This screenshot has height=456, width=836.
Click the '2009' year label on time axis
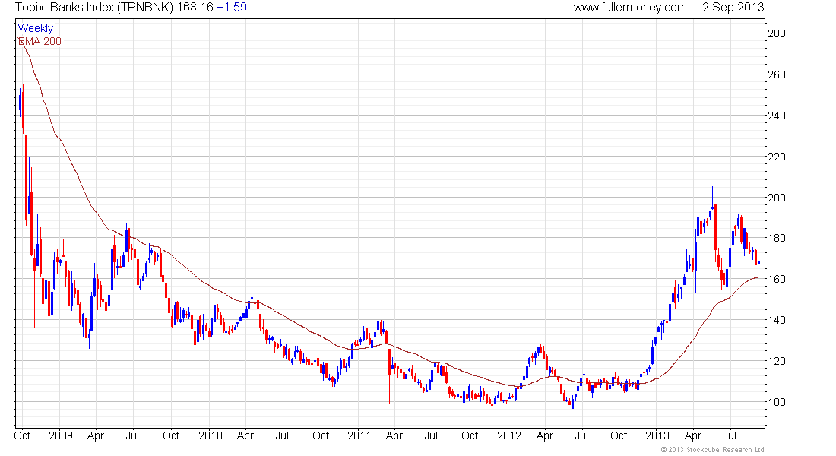point(60,435)
